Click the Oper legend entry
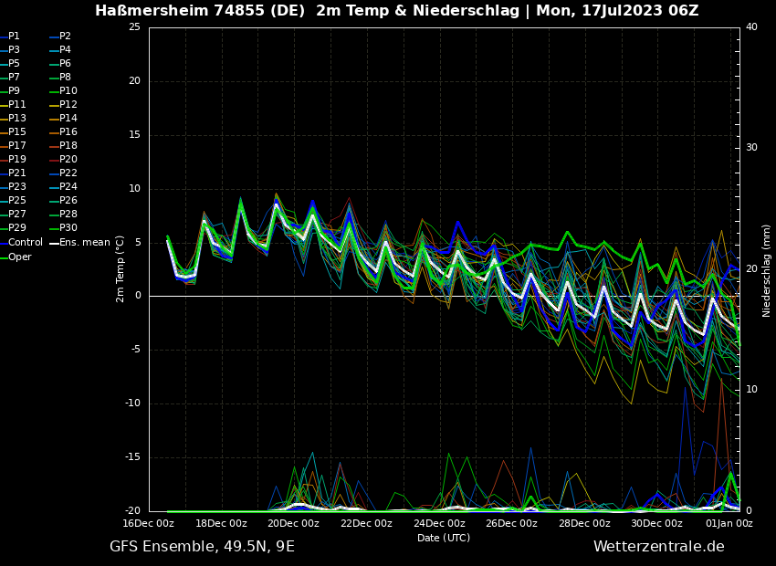 [x=20, y=257]
